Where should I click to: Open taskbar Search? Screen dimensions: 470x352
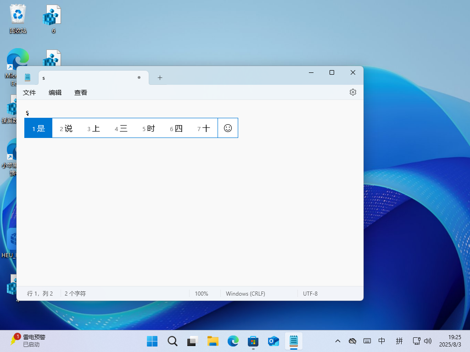(x=173, y=341)
